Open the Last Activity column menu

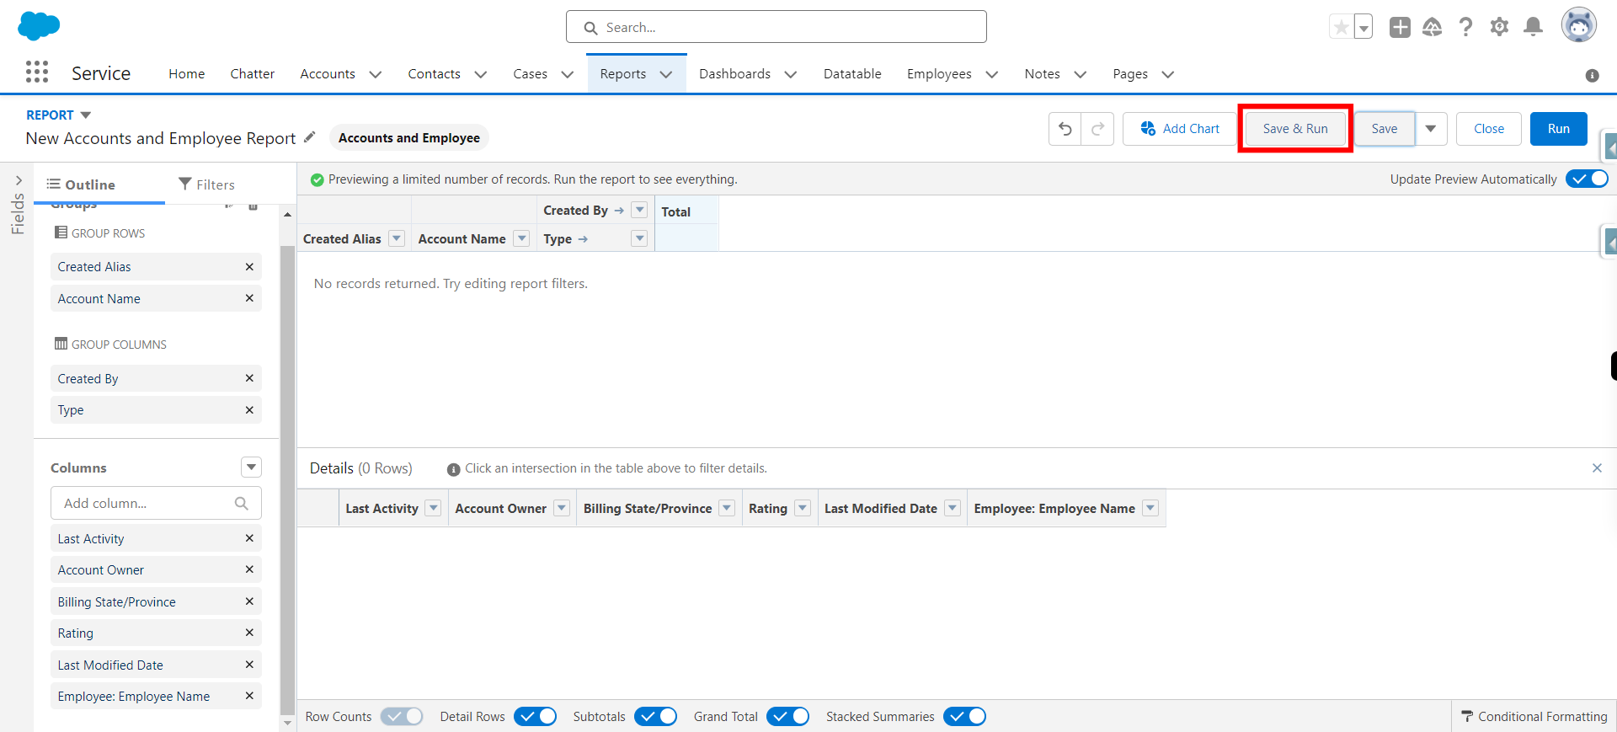433,508
